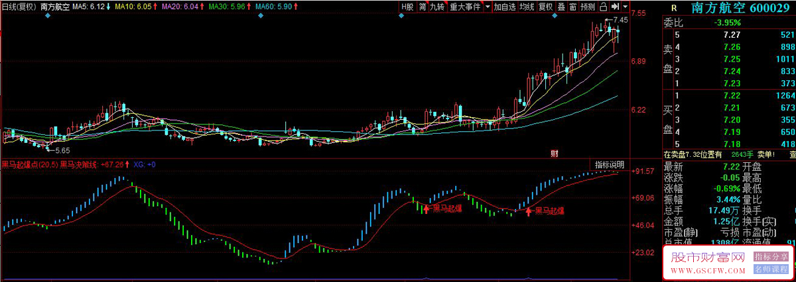Viewport: 796px width, 282px height.
Task: Click the 南方航空 600029 stock title
Action: [740, 8]
